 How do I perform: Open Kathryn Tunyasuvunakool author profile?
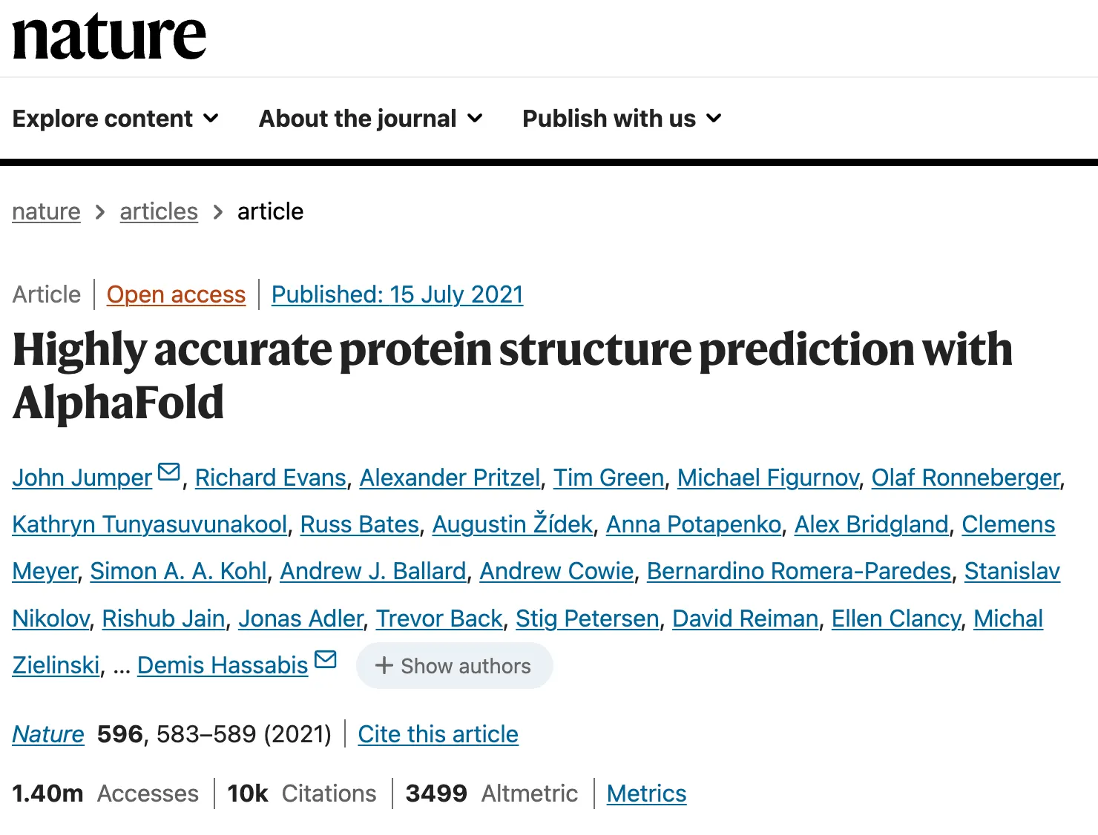pos(149,524)
